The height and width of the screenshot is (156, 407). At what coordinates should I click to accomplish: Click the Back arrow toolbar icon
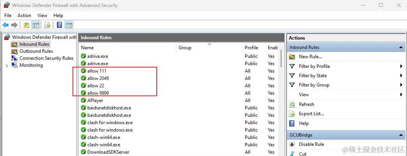click(x=5, y=25)
